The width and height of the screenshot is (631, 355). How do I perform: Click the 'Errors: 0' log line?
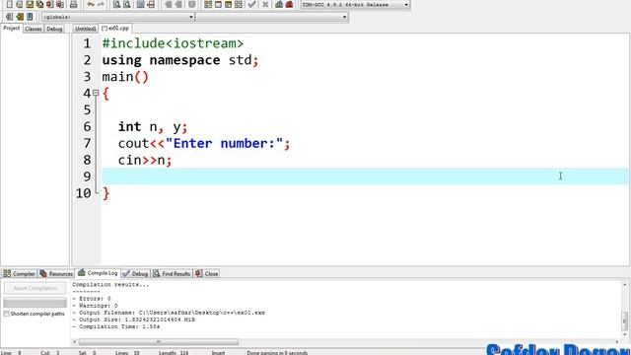coord(92,299)
